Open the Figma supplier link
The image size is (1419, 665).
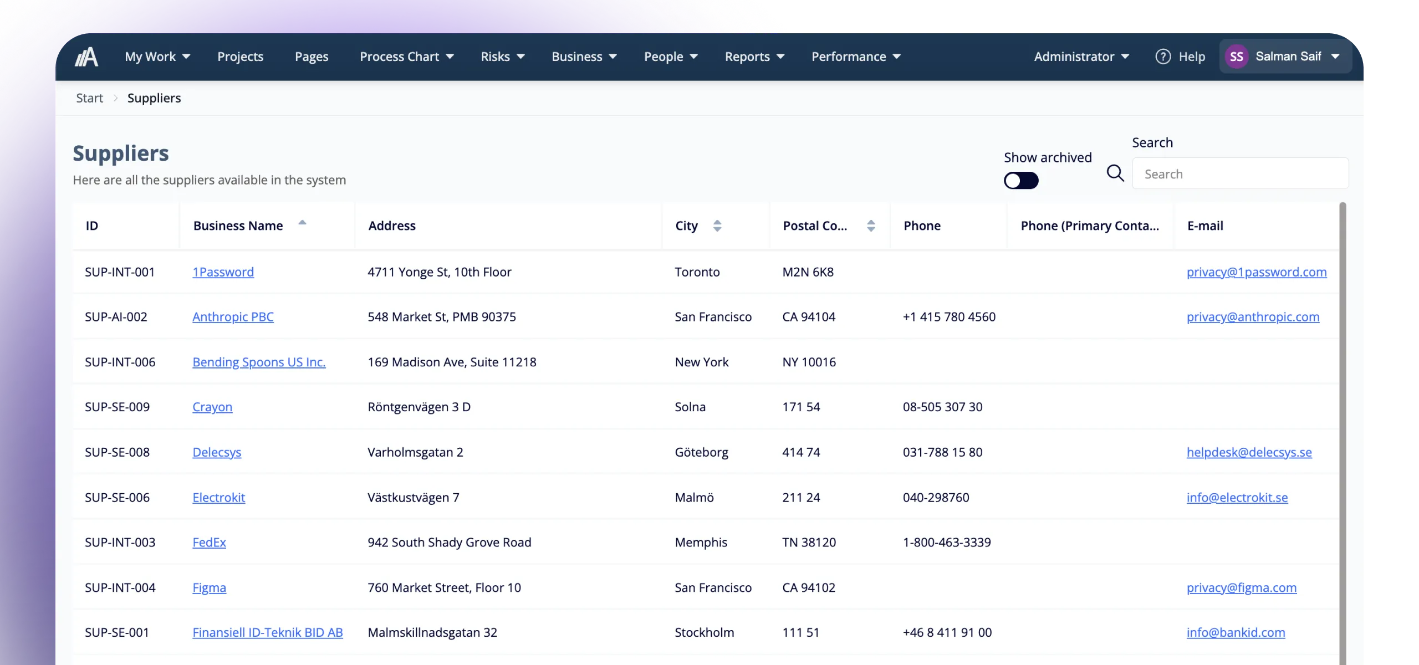[x=209, y=588]
